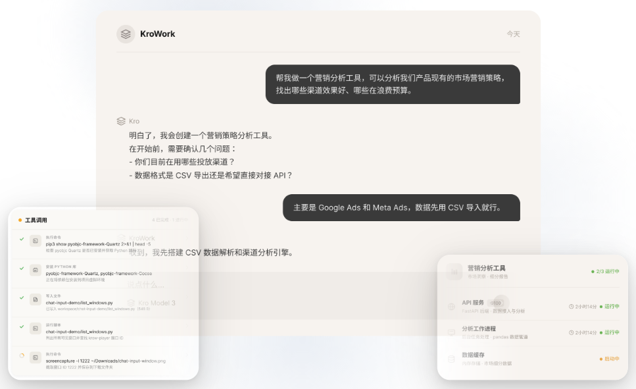Click the KroWork title in header
Viewport: 636px width, 389px height.
click(x=157, y=34)
